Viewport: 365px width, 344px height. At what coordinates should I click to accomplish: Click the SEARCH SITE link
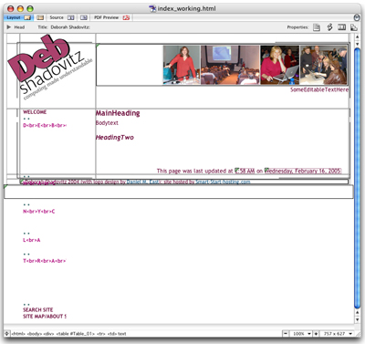[x=38, y=309]
